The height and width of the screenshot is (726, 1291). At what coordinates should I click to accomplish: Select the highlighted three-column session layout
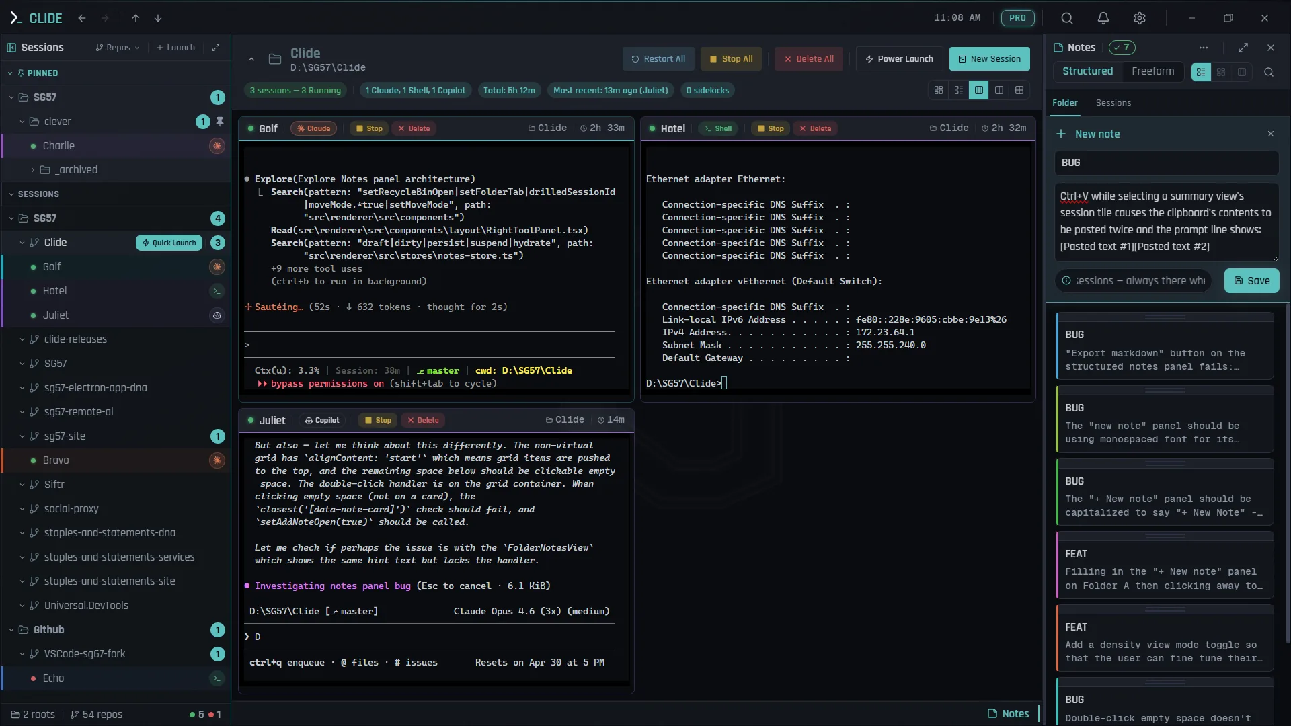(x=979, y=90)
